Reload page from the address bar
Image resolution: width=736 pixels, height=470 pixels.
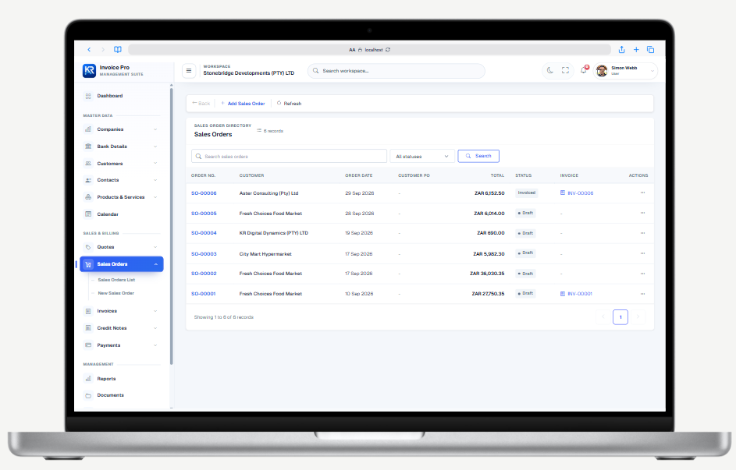[x=388, y=50]
